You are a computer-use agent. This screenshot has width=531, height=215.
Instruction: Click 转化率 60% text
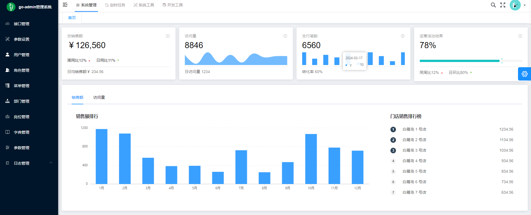[312, 72]
